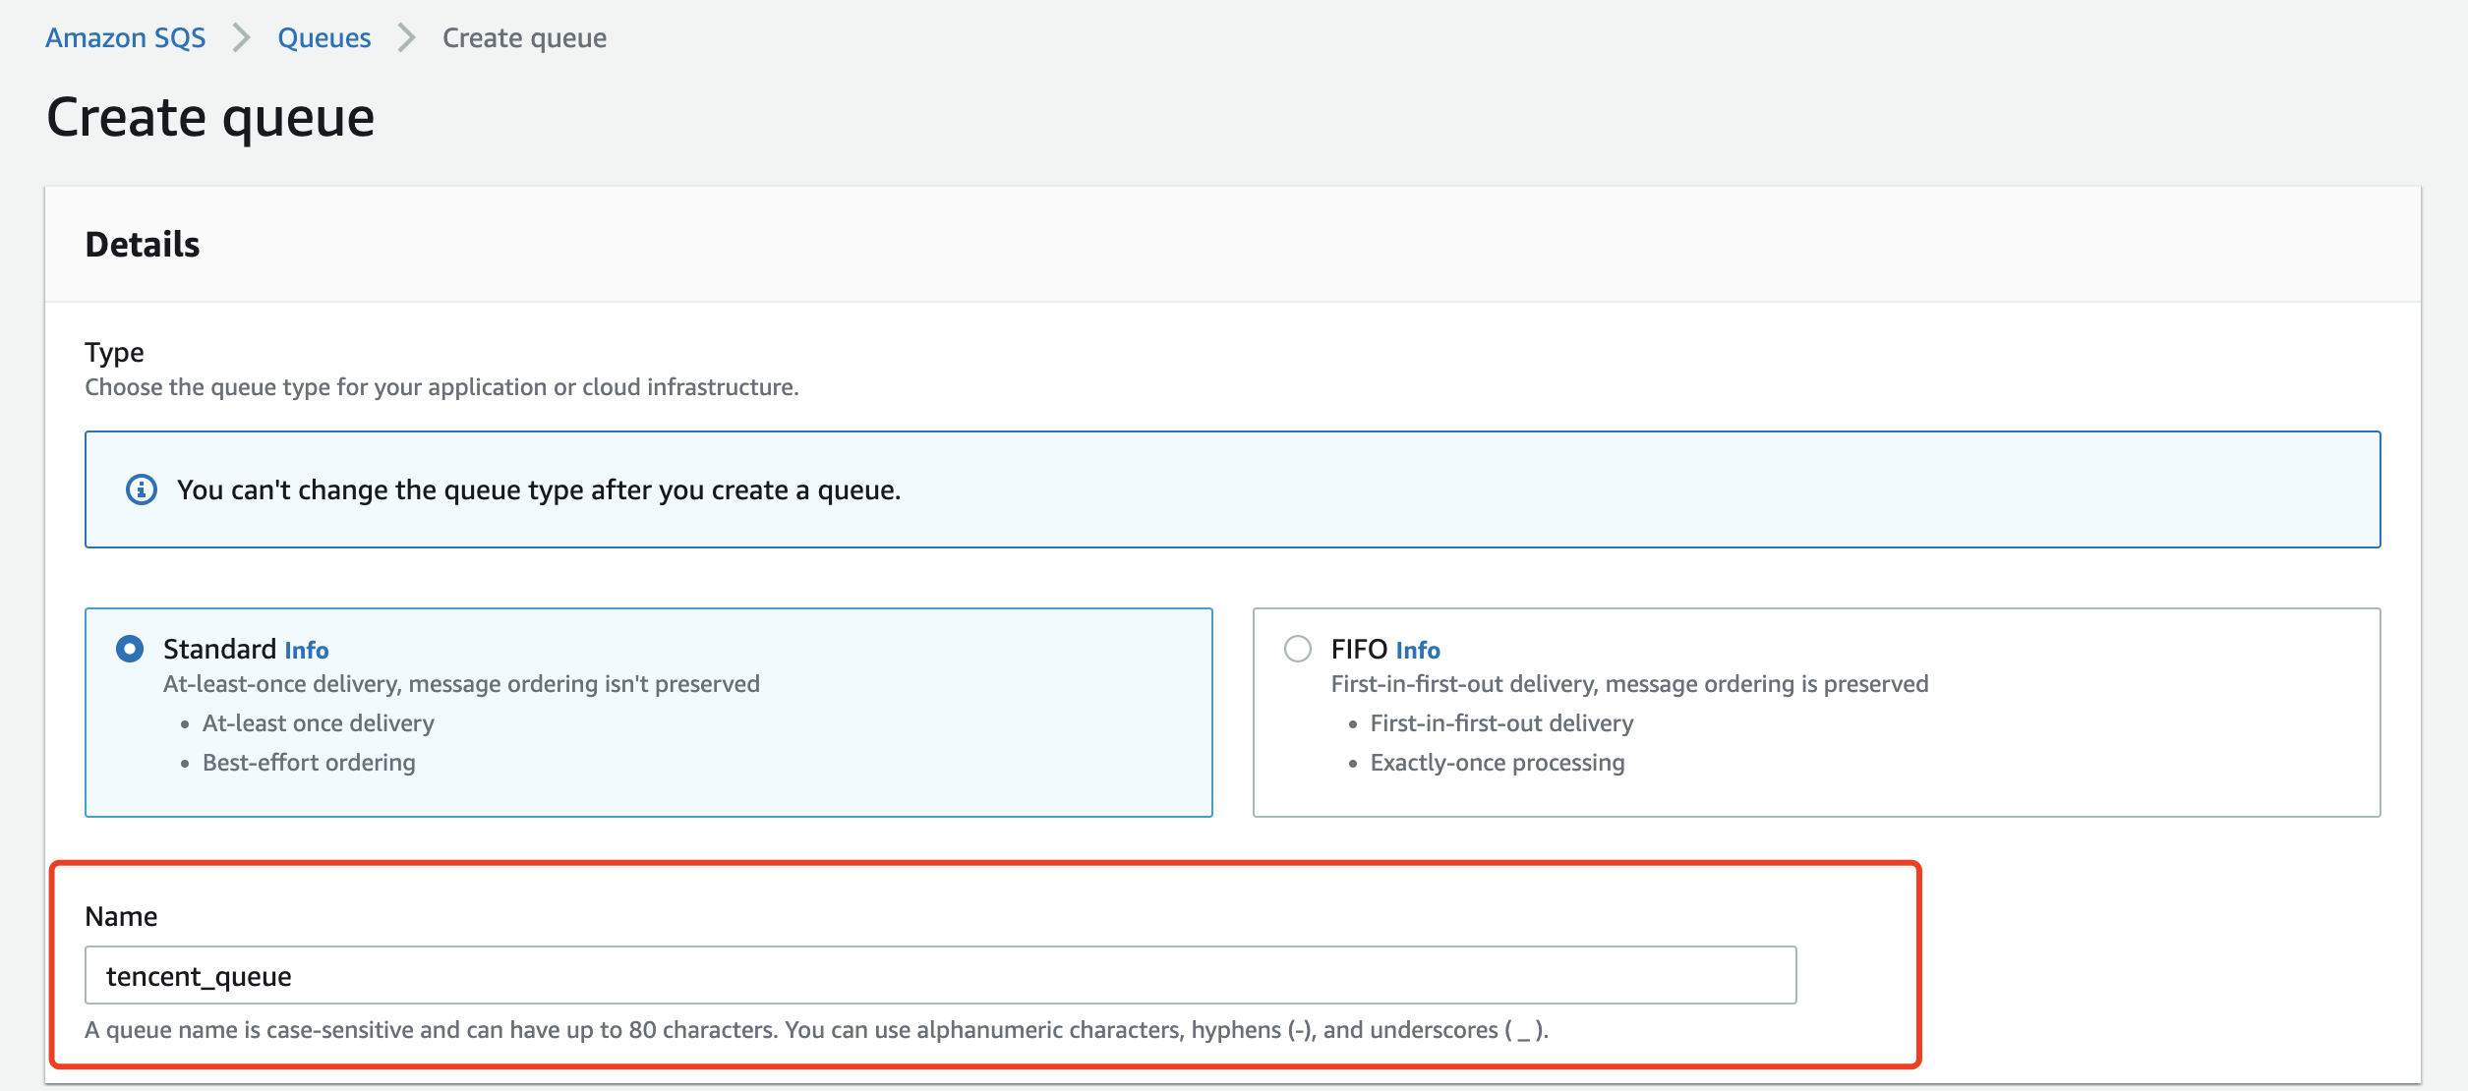Click the queue name constraints helper text

click(816, 1030)
